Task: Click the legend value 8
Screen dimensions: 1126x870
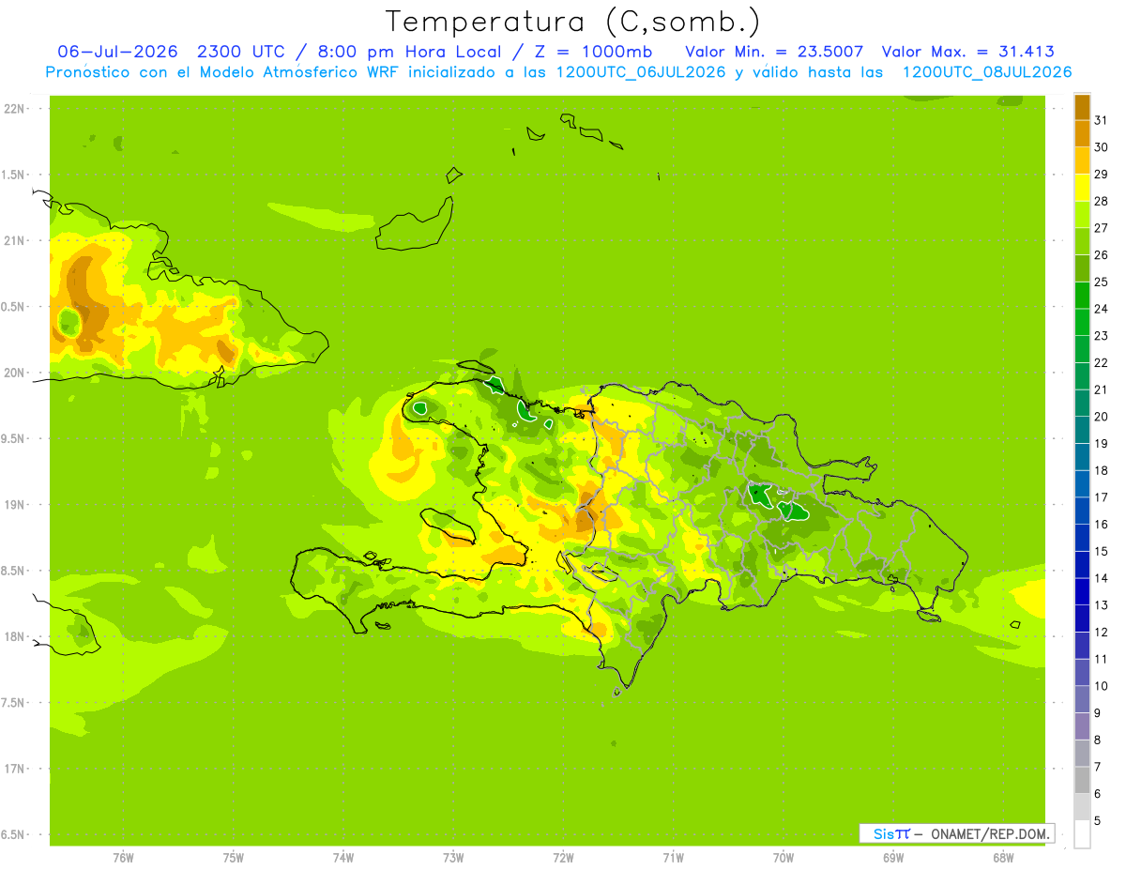Action: (x=1098, y=740)
